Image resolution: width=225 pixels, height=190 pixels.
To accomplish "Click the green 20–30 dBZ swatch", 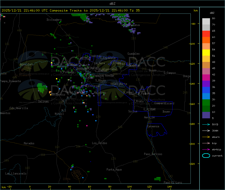I will click(x=206, y=102).
